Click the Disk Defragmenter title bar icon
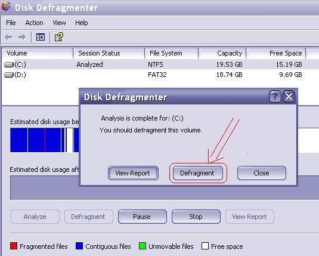Image resolution: width=319 pixels, height=256 pixels. tap(7, 7)
